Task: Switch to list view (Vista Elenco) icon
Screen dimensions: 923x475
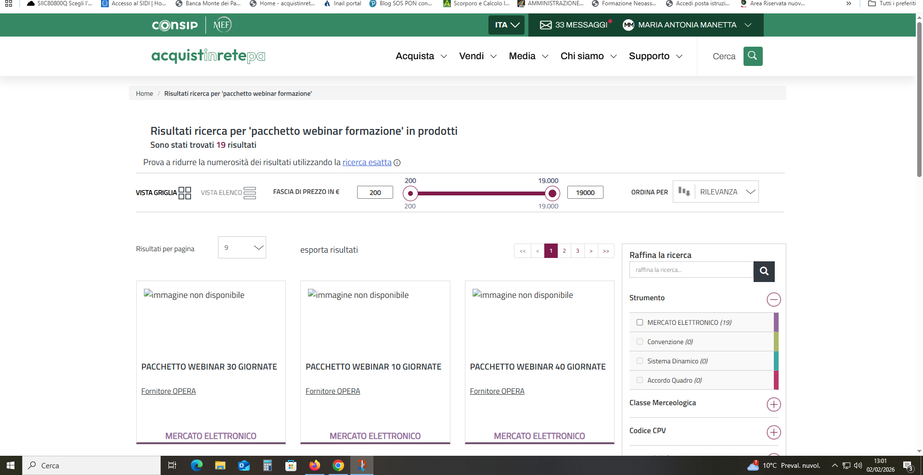Action: (x=249, y=193)
